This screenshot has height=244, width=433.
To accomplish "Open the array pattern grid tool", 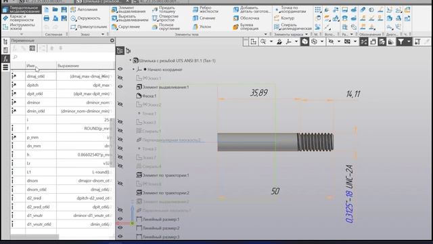I will pos(318,9).
